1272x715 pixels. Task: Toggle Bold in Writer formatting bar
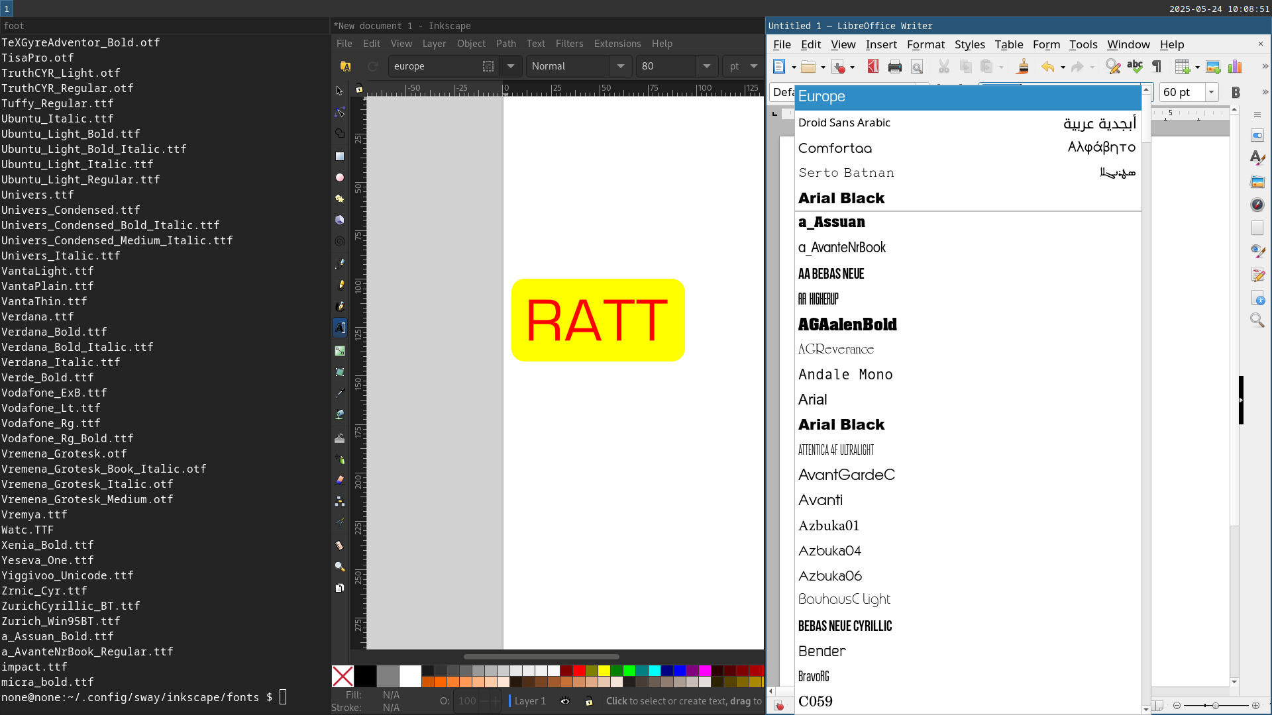(1236, 93)
